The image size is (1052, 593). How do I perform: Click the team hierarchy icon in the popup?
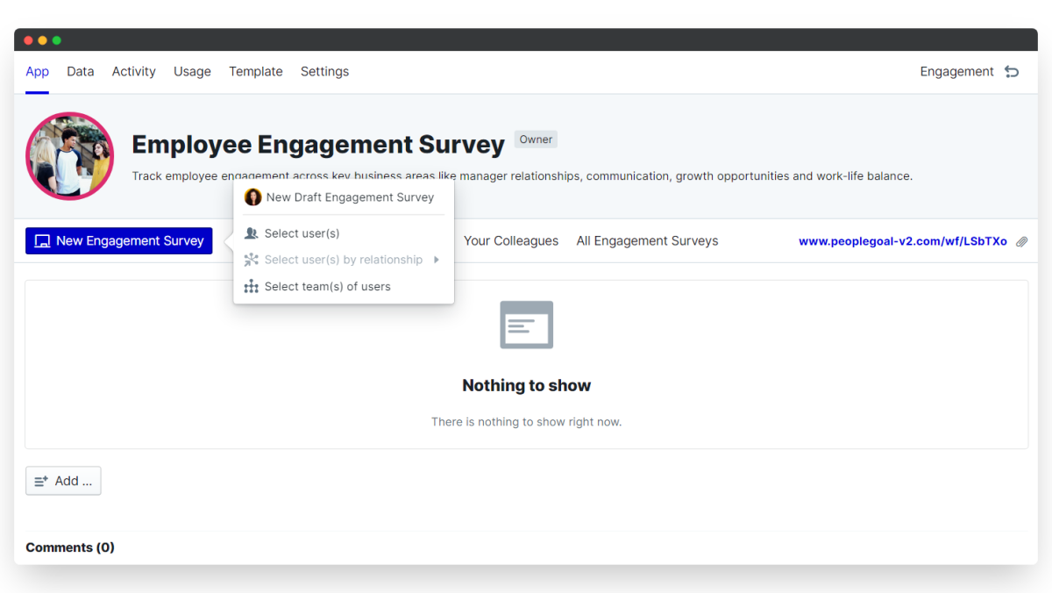pos(252,287)
